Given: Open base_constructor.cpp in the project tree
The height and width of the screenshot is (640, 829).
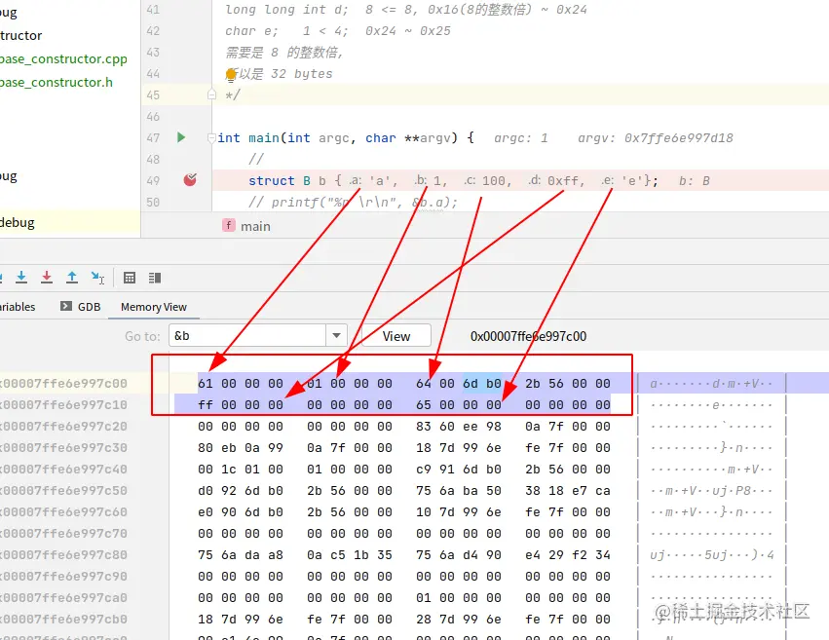Looking at the screenshot, I should pos(63,58).
